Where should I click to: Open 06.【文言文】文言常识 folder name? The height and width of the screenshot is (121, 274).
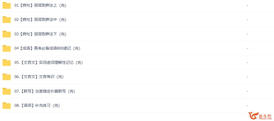(x=39, y=77)
